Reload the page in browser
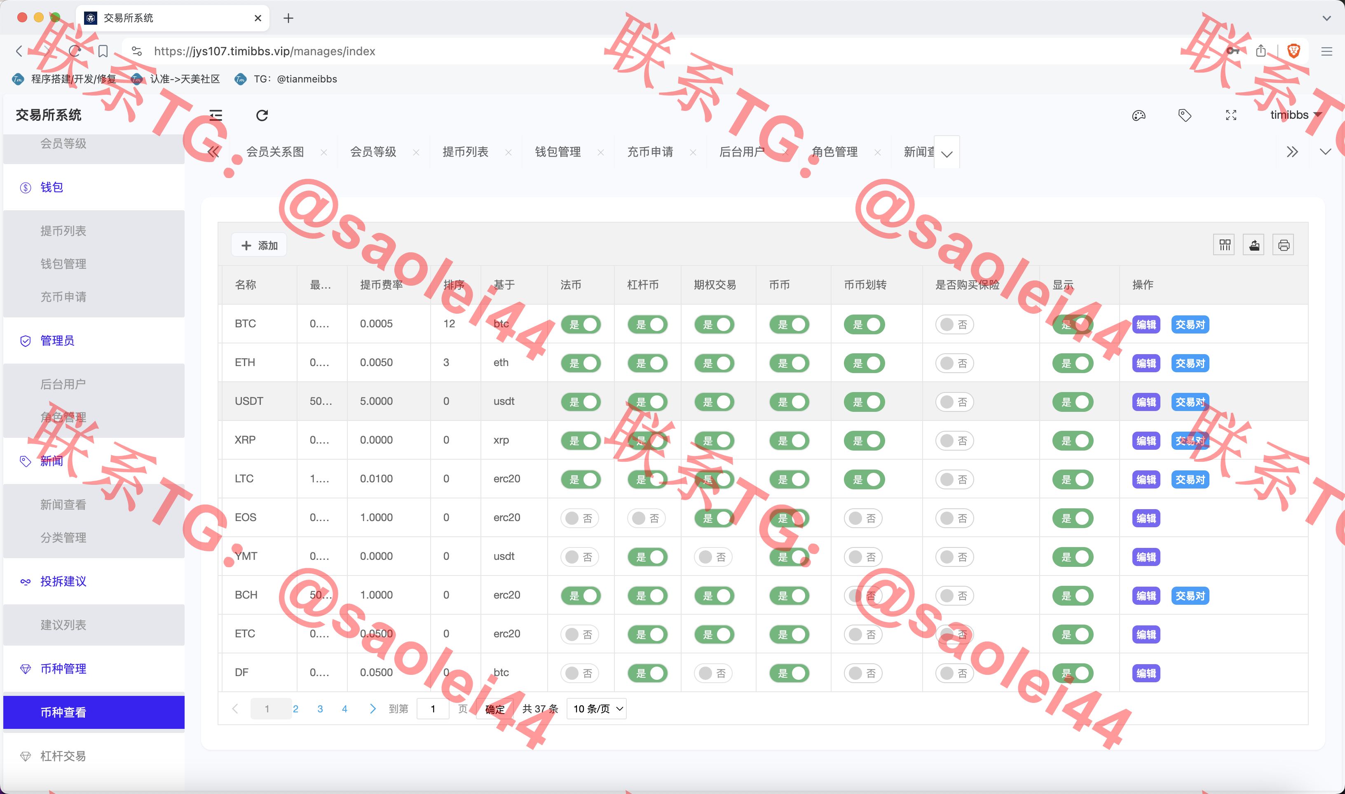Screen dimensions: 1345x794 pyautogui.click(x=75, y=51)
